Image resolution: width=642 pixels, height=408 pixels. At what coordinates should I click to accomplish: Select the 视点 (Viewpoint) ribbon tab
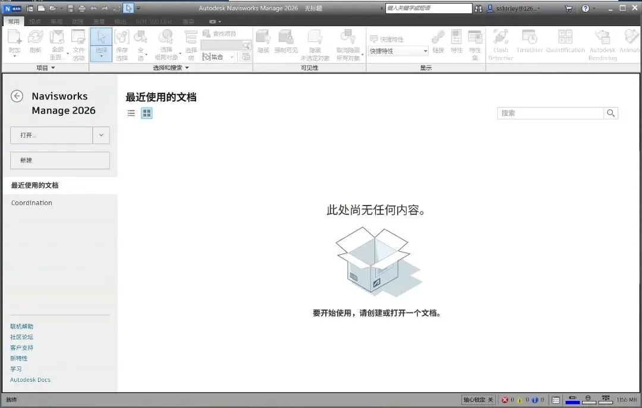pyautogui.click(x=35, y=21)
